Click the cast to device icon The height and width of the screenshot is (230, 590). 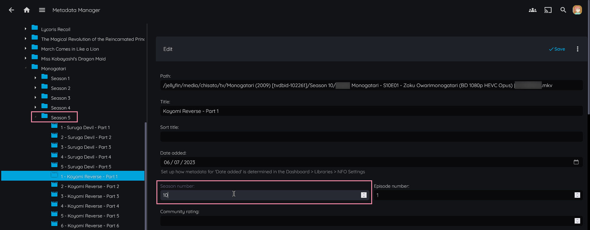coord(548,10)
